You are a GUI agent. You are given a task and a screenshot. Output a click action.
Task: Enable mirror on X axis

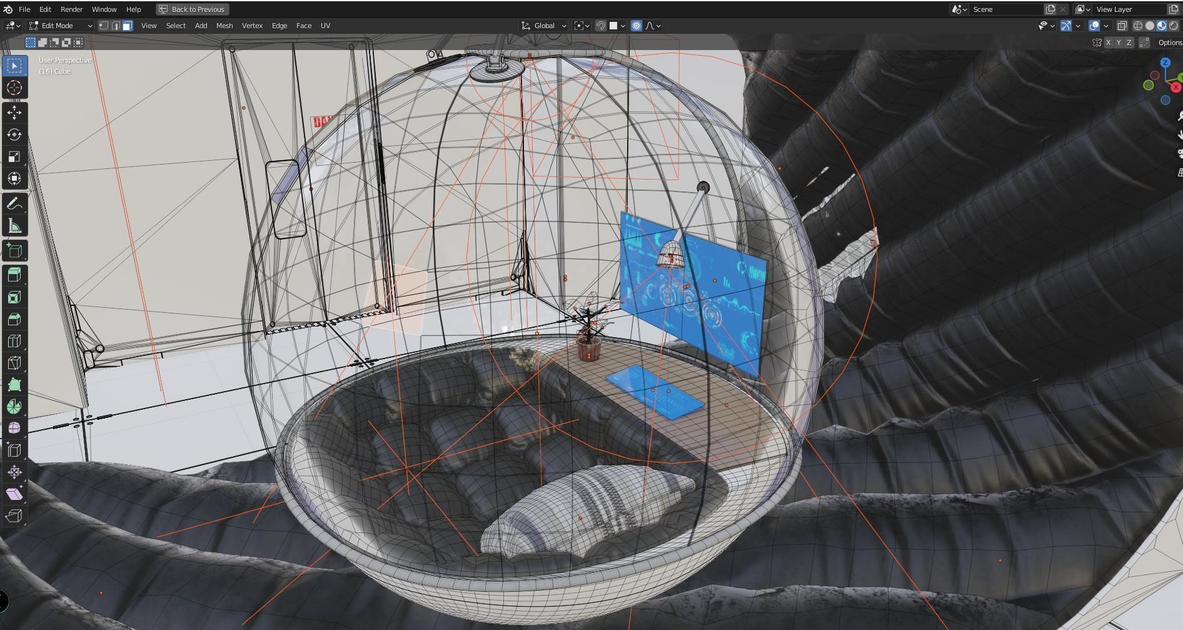tap(1108, 43)
